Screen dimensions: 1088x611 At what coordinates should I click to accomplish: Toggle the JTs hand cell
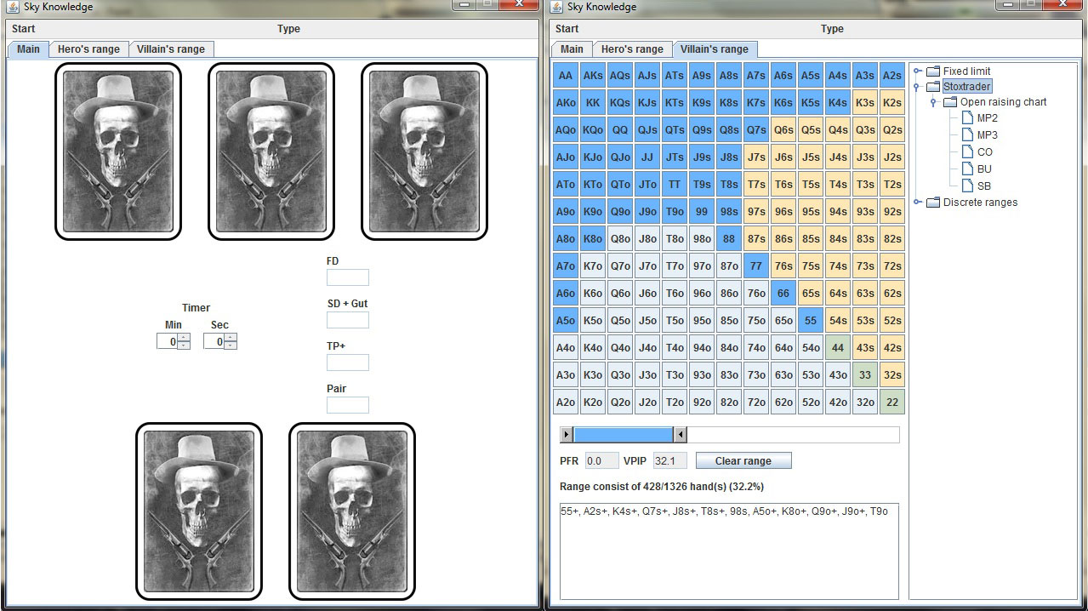point(675,157)
